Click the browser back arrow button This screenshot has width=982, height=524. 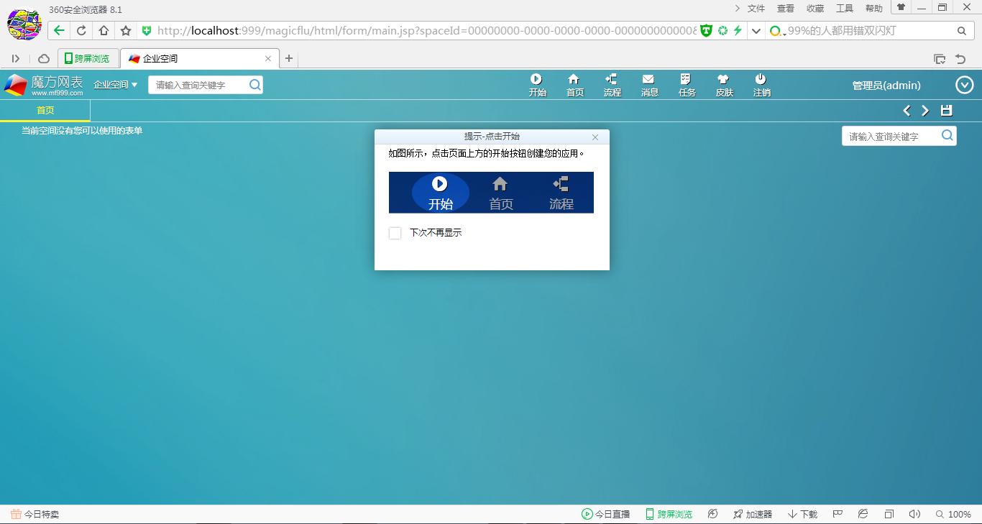pyautogui.click(x=59, y=31)
